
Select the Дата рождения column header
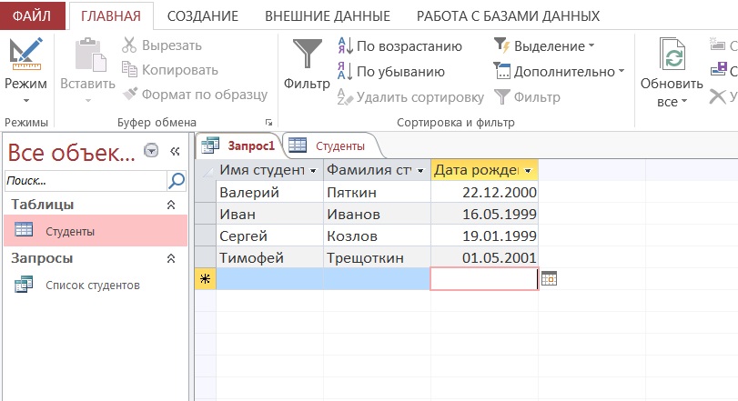pyautogui.click(x=484, y=170)
